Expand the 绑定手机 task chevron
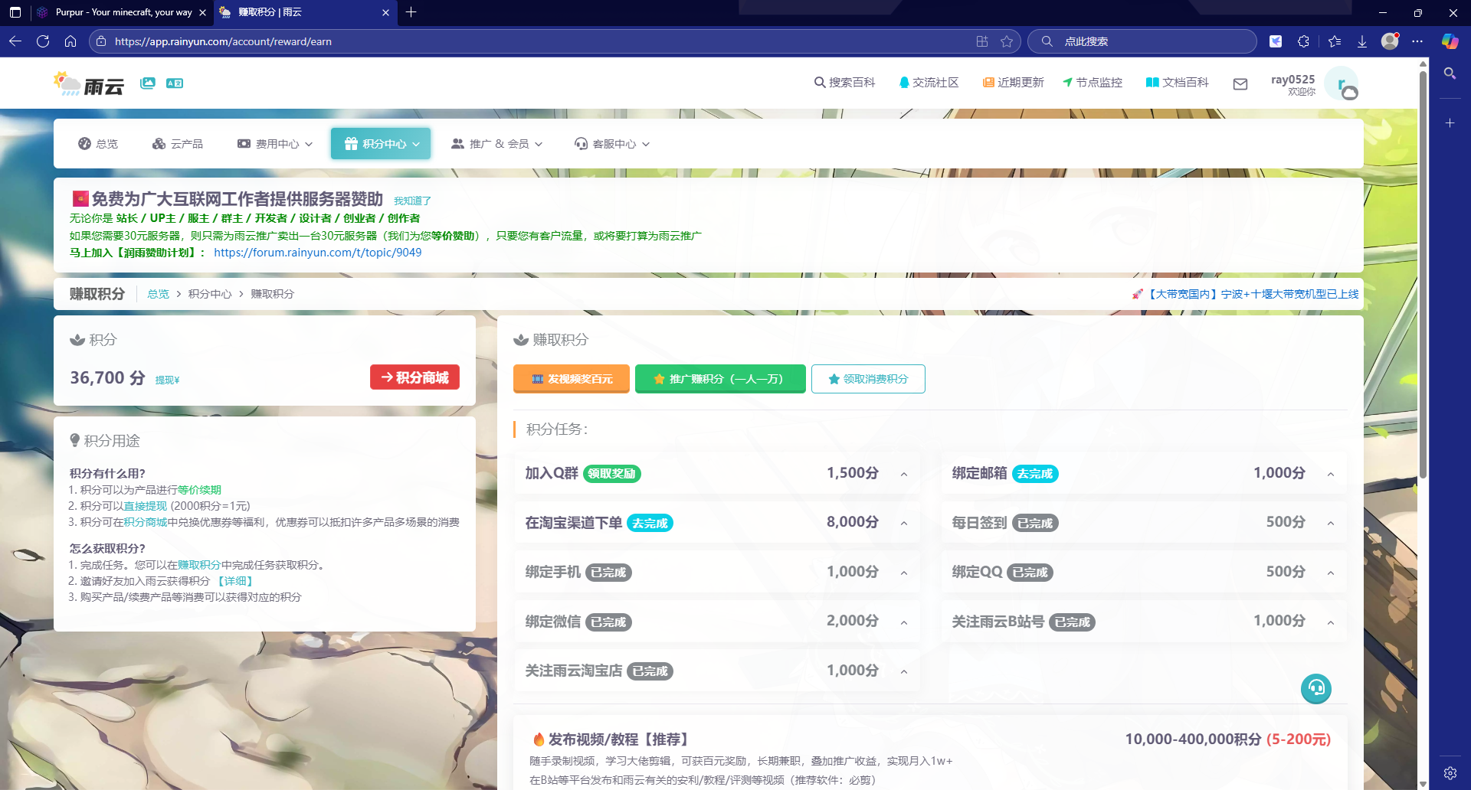This screenshot has height=790, width=1471. (904, 573)
